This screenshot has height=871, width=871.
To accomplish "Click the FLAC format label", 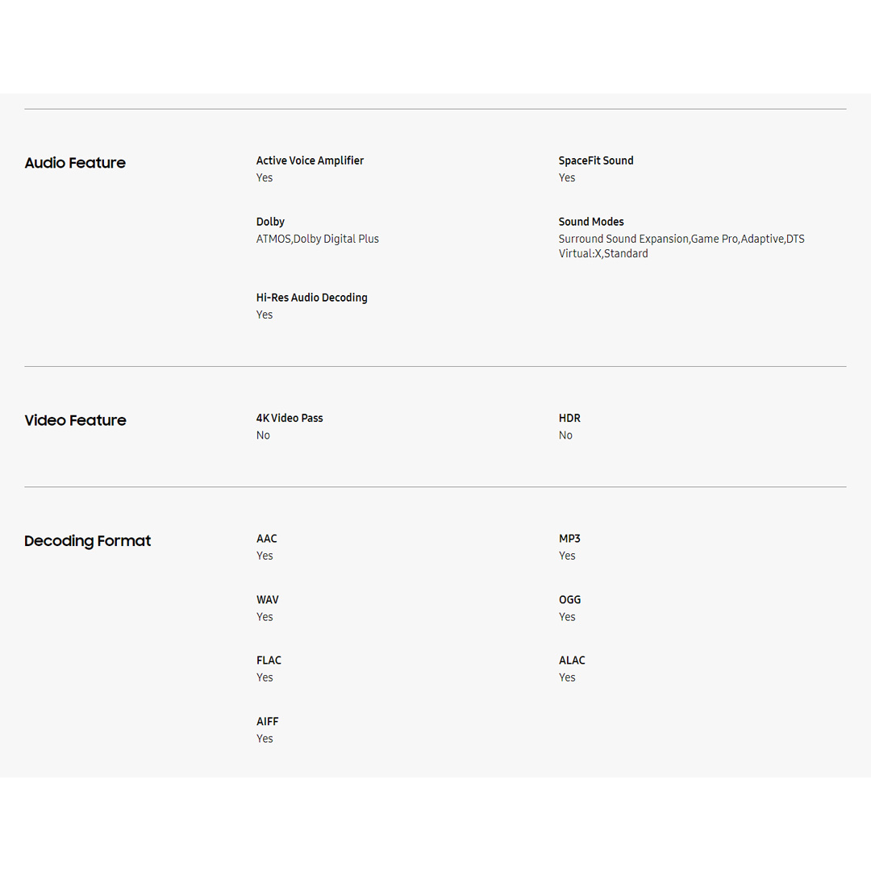I will [269, 661].
